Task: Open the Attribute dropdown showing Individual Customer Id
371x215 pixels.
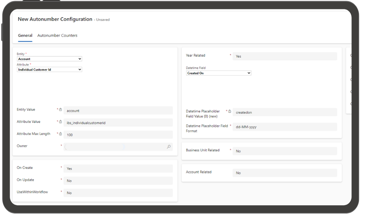Action: tap(49, 69)
